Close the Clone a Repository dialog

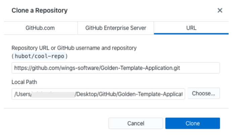(220, 10)
